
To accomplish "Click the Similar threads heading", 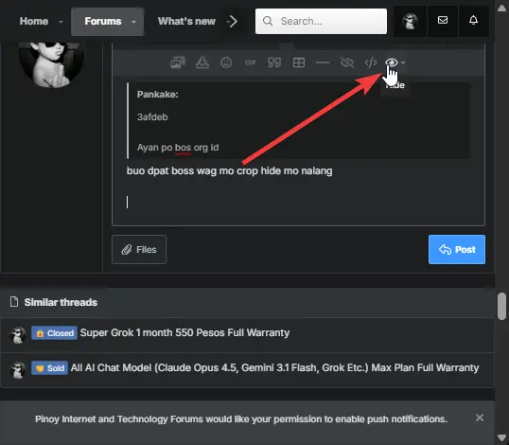I will [61, 302].
